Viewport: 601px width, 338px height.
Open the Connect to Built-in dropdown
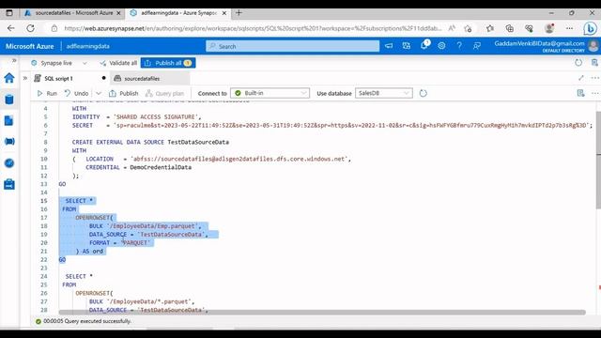coord(270,93)
